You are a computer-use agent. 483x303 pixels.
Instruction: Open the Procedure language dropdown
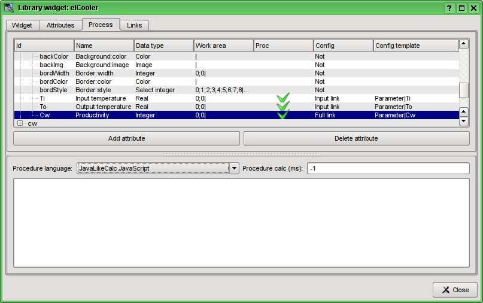click(x=234, y=168)
